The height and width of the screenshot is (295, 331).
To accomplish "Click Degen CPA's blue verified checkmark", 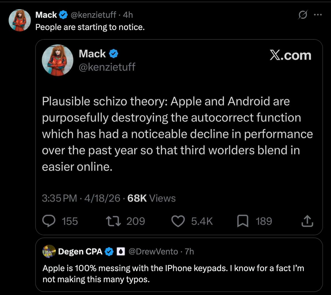I will [109, 251].
